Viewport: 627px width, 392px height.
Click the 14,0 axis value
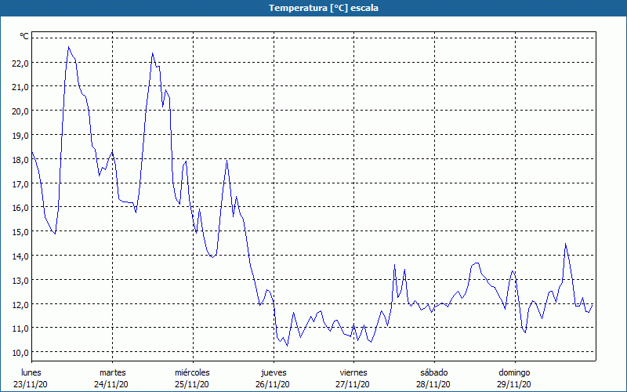point(20,256)
